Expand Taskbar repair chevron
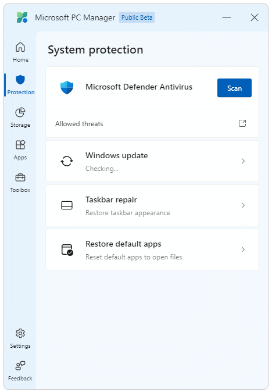 (243, 205)
